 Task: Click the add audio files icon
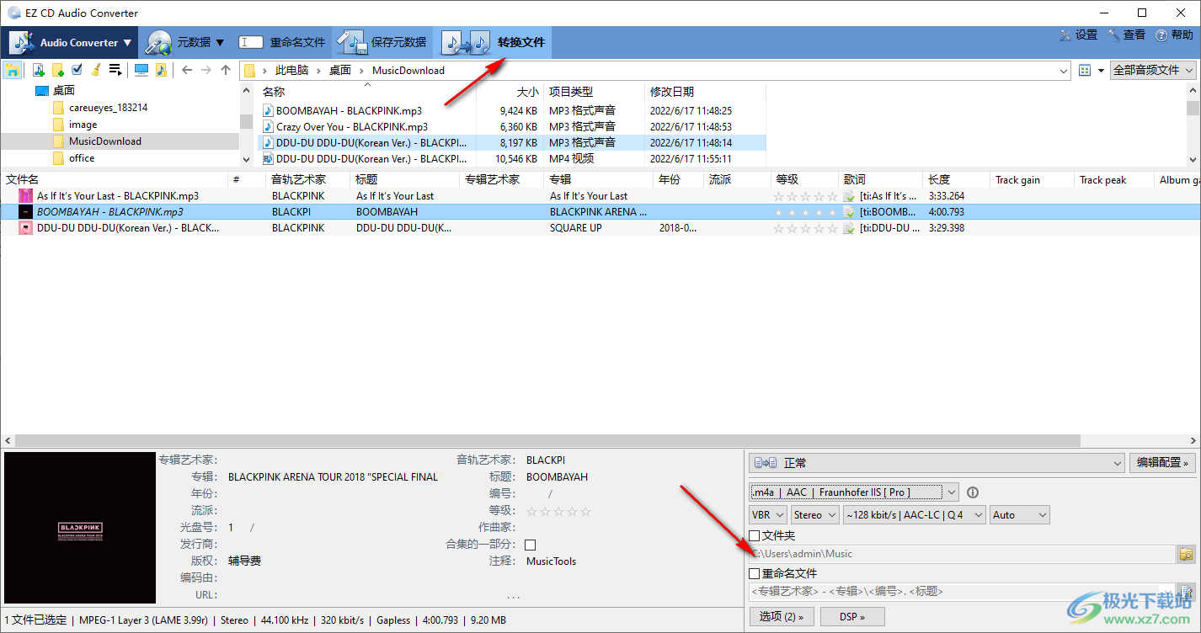(39, 70)
